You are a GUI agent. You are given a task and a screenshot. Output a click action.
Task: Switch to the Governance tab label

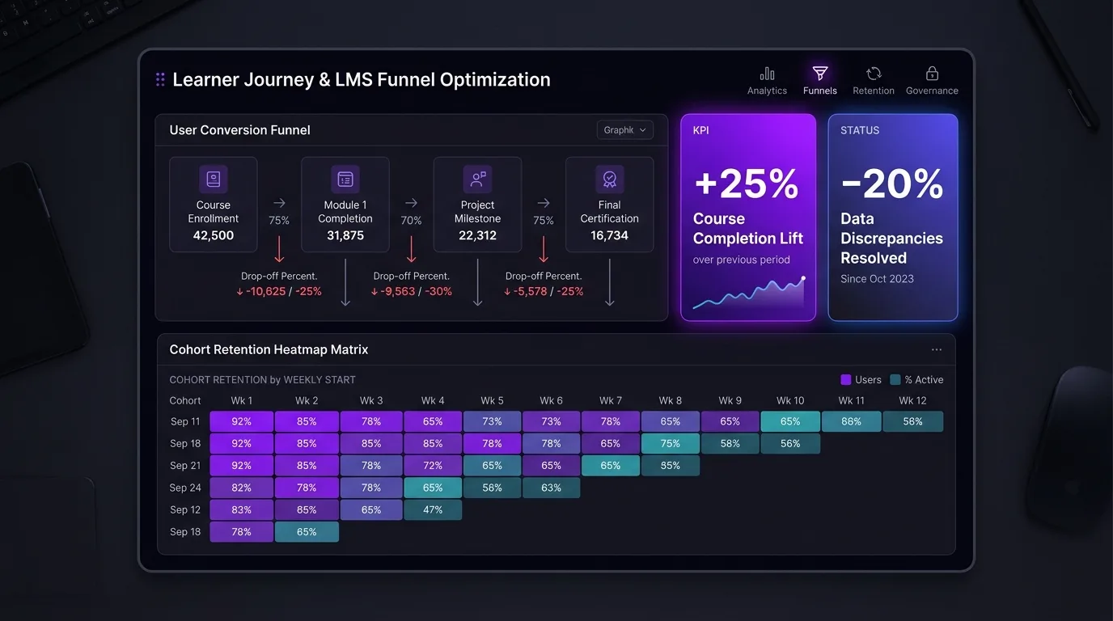click(932, 91)
